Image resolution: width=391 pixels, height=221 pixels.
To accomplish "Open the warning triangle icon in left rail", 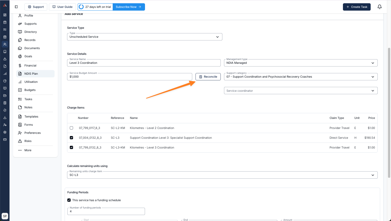I will point(5,59).
